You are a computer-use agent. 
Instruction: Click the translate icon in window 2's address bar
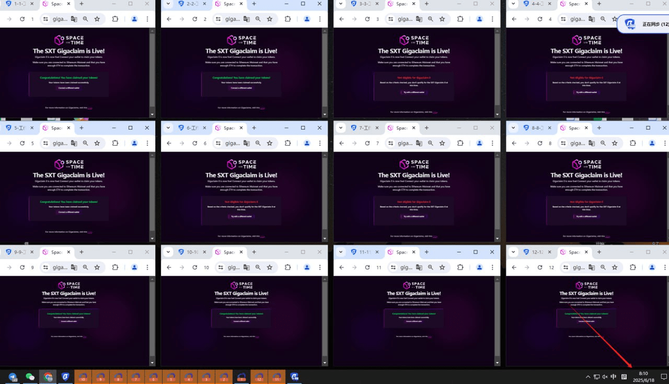tap(246, 19)
